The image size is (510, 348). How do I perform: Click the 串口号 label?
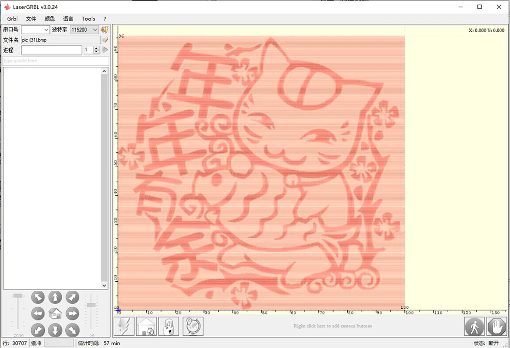[x=11, y=30]
